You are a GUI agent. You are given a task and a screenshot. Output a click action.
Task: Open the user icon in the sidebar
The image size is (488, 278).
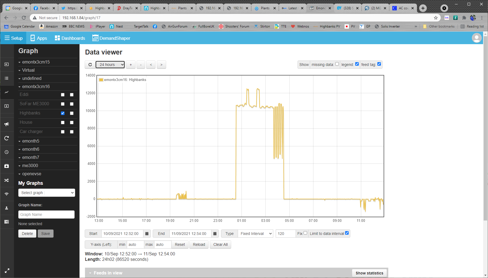point(7,208)
